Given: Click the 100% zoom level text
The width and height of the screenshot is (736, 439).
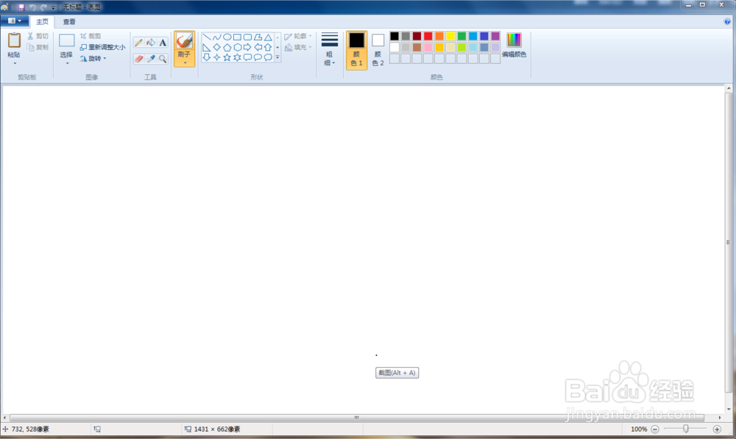Looking at the screenshot, I should (638, 429).
